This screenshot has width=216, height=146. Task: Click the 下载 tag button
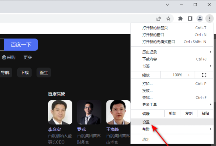pyautogui.click(x=24, y=72)
